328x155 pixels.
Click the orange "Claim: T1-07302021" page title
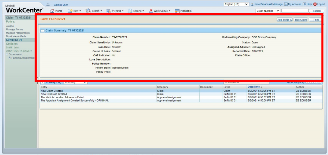coord(53,19)
